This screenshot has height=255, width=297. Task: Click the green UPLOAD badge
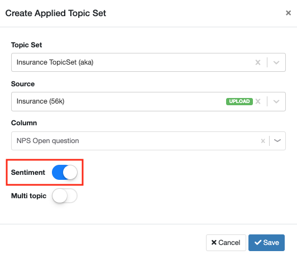pos(239,101)
